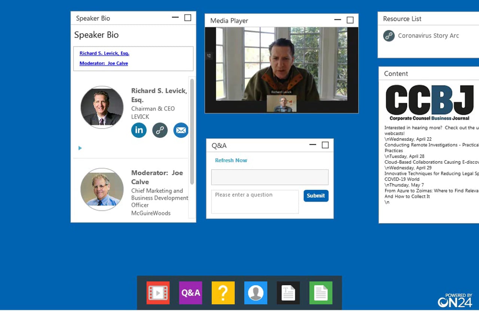Click the link icon beside Coronavirus Story Arc
The width and height of the screenshot is (479, 311).
[x=389, y=36]
